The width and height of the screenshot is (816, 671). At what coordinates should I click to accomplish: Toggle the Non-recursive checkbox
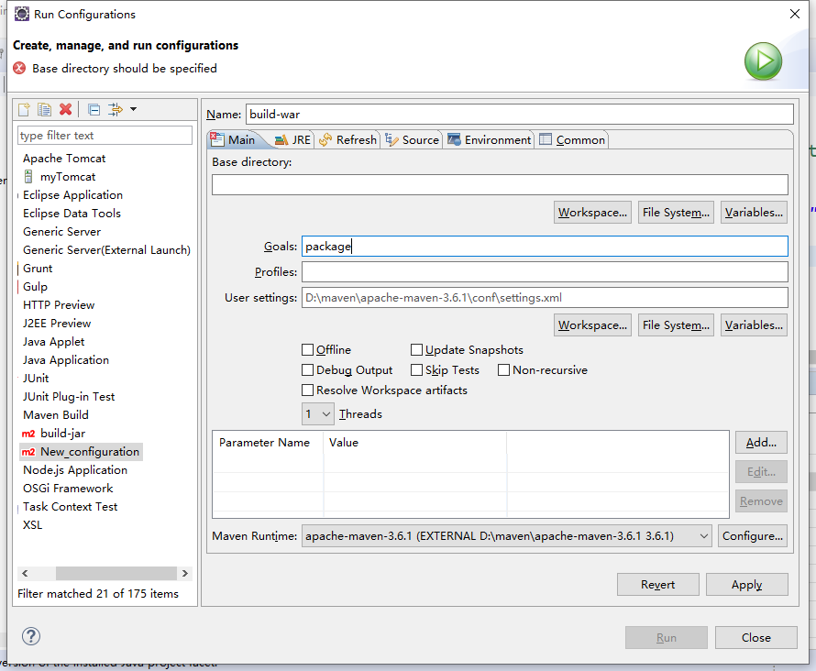503,369
